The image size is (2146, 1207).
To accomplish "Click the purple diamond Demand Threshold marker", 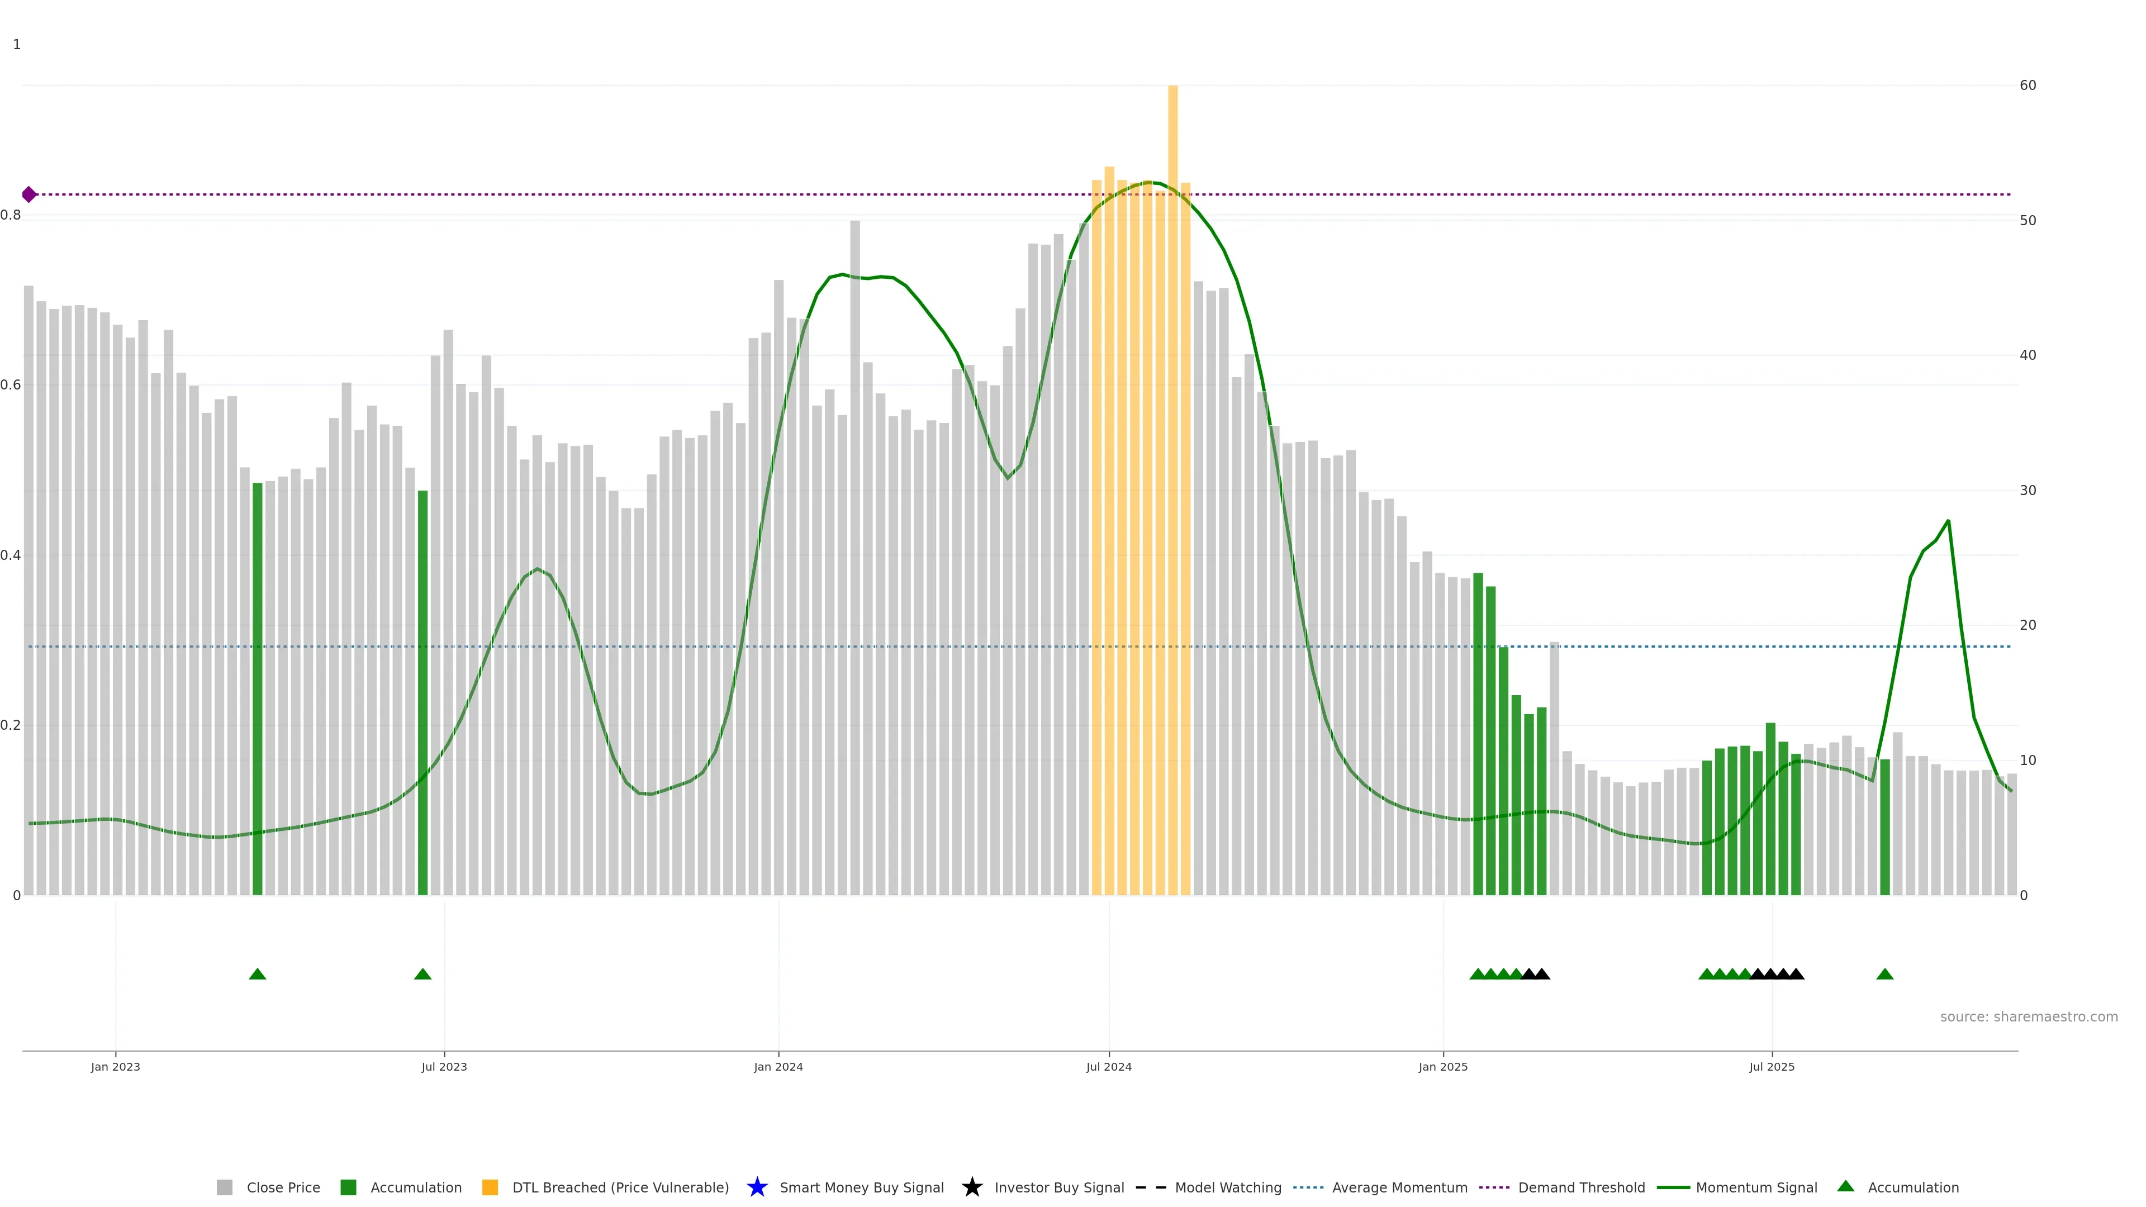I will pos(29,194).
